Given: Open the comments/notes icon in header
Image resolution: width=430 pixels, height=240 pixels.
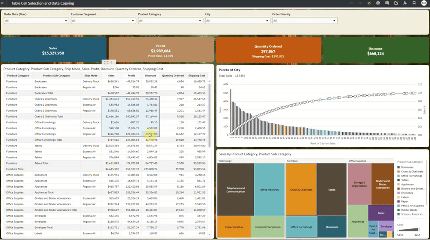Looking at the screenshot, I should pyautogui.click(x=387, y=3).
